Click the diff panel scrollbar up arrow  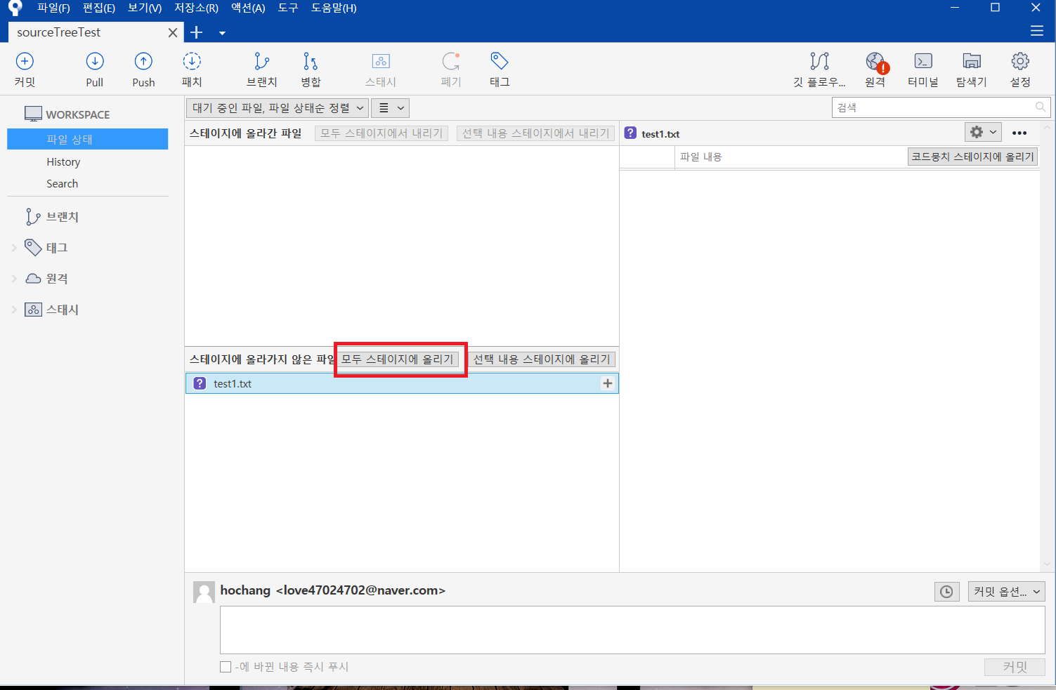tap(1048, 128)
